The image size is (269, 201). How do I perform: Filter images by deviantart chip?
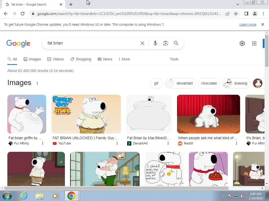[x=180, y=83]
